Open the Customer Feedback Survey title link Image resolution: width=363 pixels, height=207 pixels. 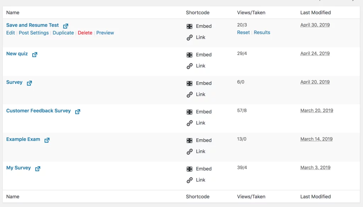[x=38, y=111]
